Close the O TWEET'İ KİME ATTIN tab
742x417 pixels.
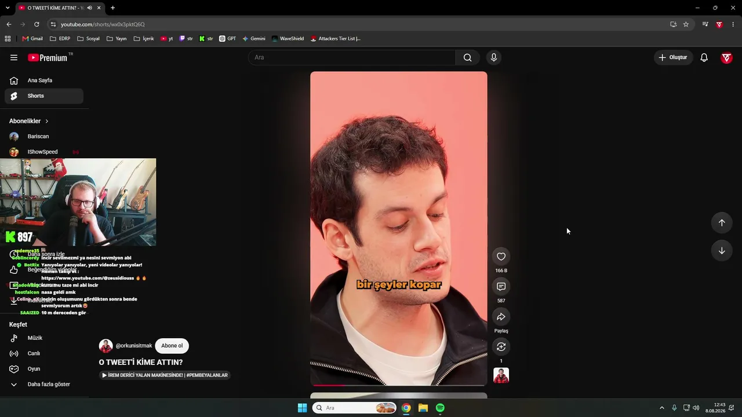99,8
